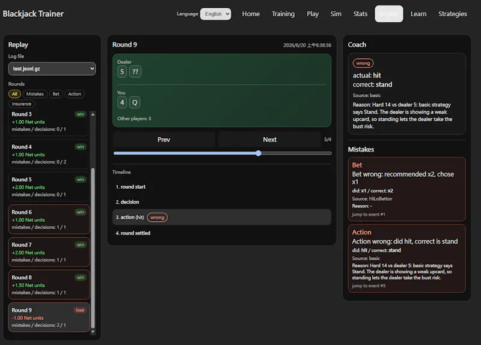481x345 pixels.
Task: Click the wrong badge in timeline
Action: (157, 218)
